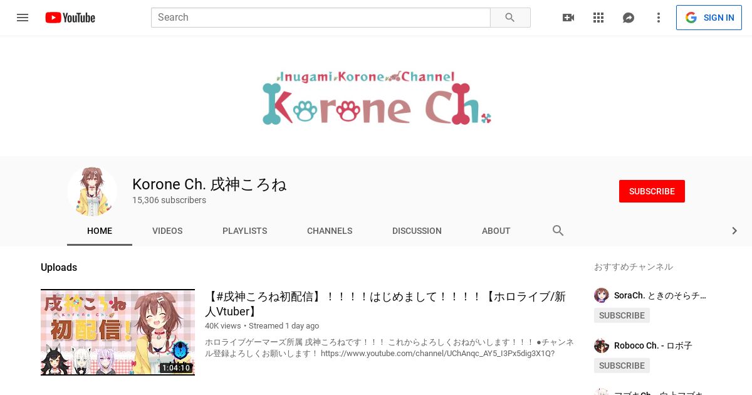Open the create video camera icon

coord(568,18)
